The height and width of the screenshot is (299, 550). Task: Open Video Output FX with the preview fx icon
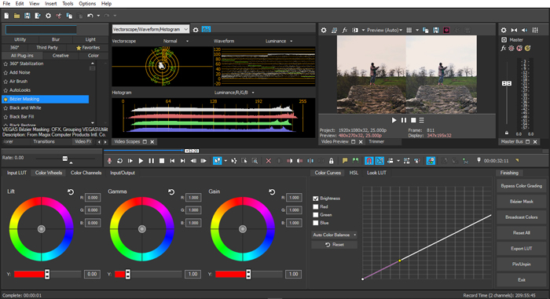[x=345, y=30]
